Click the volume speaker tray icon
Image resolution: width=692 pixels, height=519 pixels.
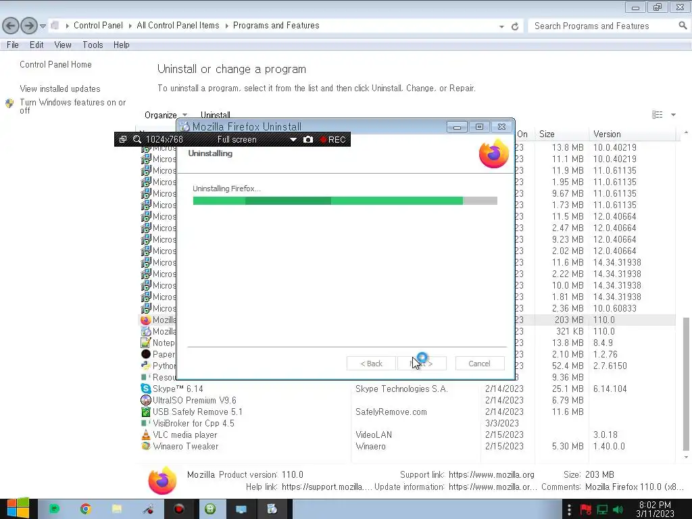618,510
